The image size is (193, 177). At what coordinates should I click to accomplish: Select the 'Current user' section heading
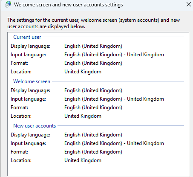(x=27, y=37)
